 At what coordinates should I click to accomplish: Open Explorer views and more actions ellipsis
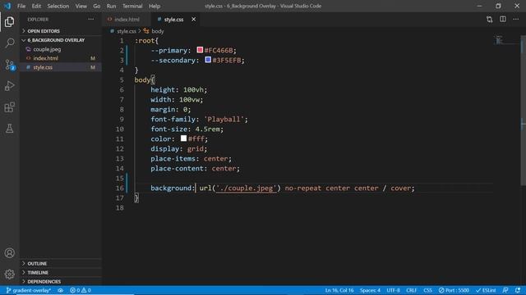[x=91, y=20]
